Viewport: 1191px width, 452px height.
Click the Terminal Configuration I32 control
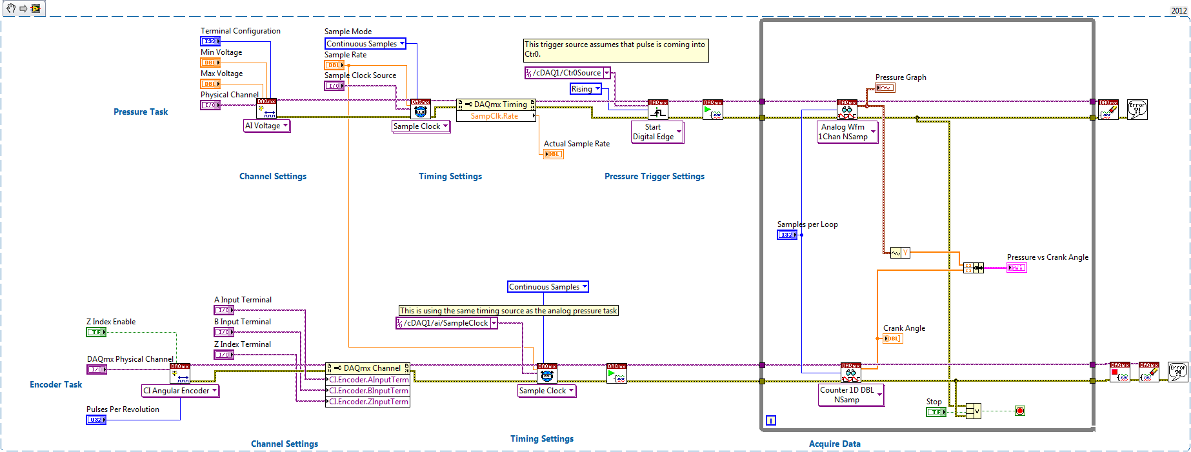(210, 41)
